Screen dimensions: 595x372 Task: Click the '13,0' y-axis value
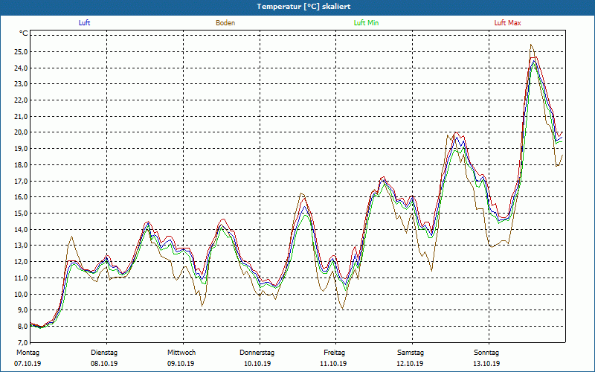pos(21,246)
